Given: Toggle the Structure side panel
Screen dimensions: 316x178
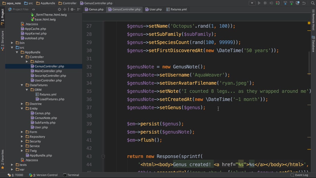Looking at the screenshot, I should coord(3,40).
